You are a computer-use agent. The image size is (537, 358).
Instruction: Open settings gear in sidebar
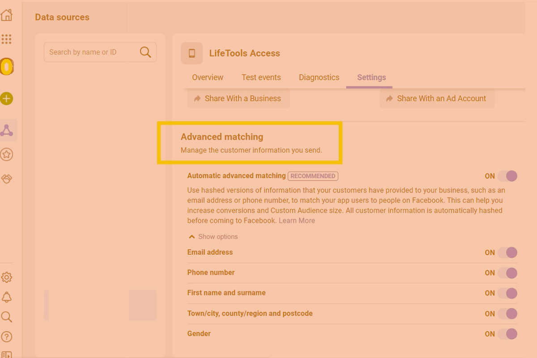6,277
